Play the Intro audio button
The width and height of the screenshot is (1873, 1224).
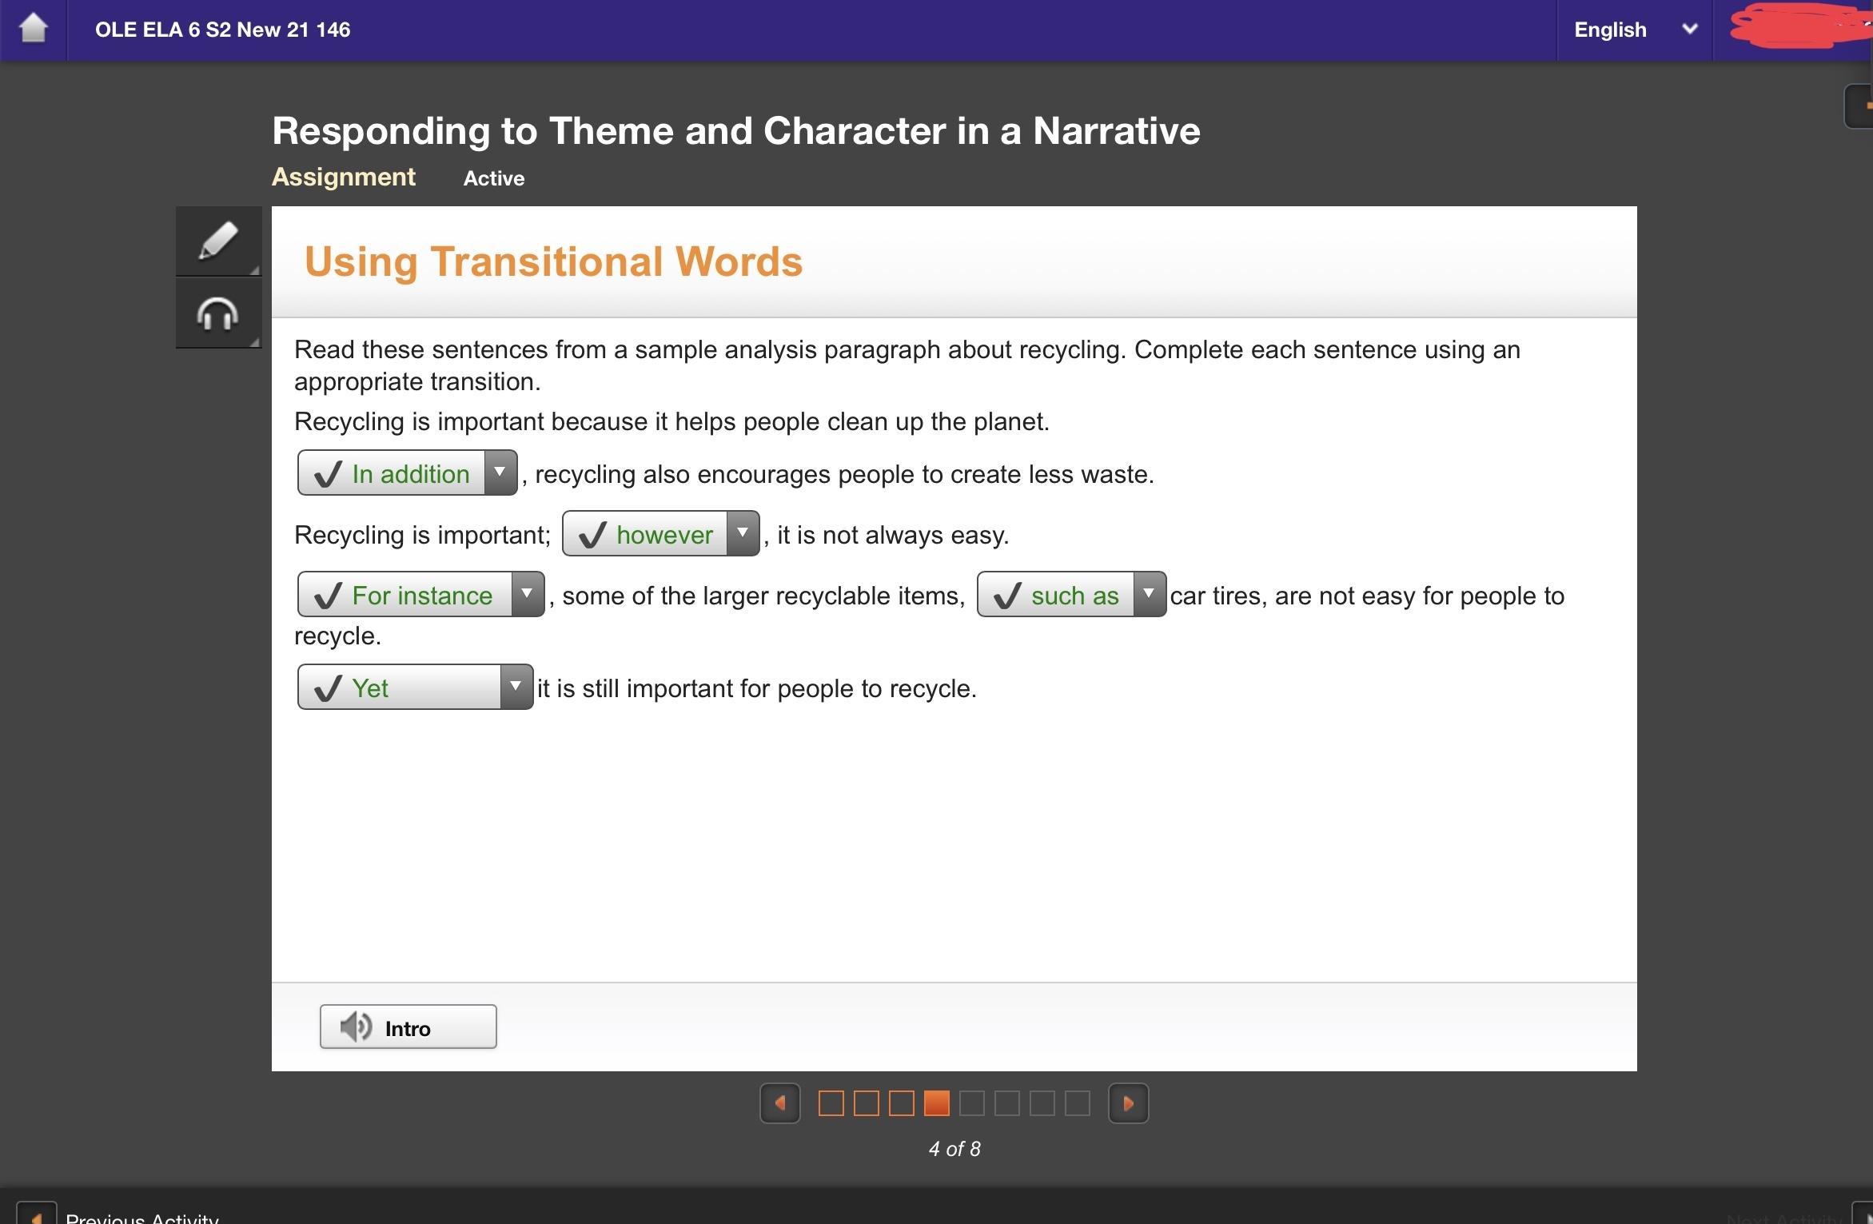point(408,1027)
